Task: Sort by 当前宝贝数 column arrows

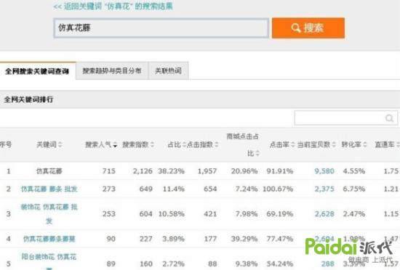Action: click(334, 144)
